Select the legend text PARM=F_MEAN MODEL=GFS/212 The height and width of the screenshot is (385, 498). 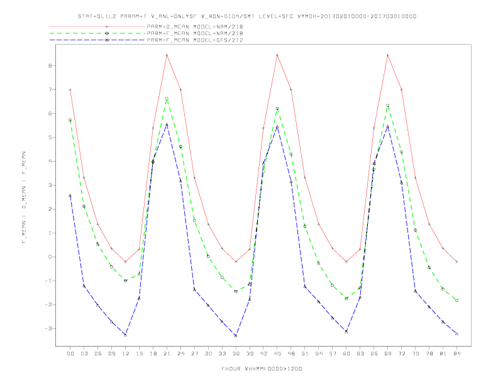pos(195,40)
